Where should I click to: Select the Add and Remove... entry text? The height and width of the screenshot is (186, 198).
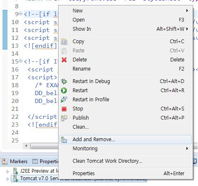click(94, 139)
